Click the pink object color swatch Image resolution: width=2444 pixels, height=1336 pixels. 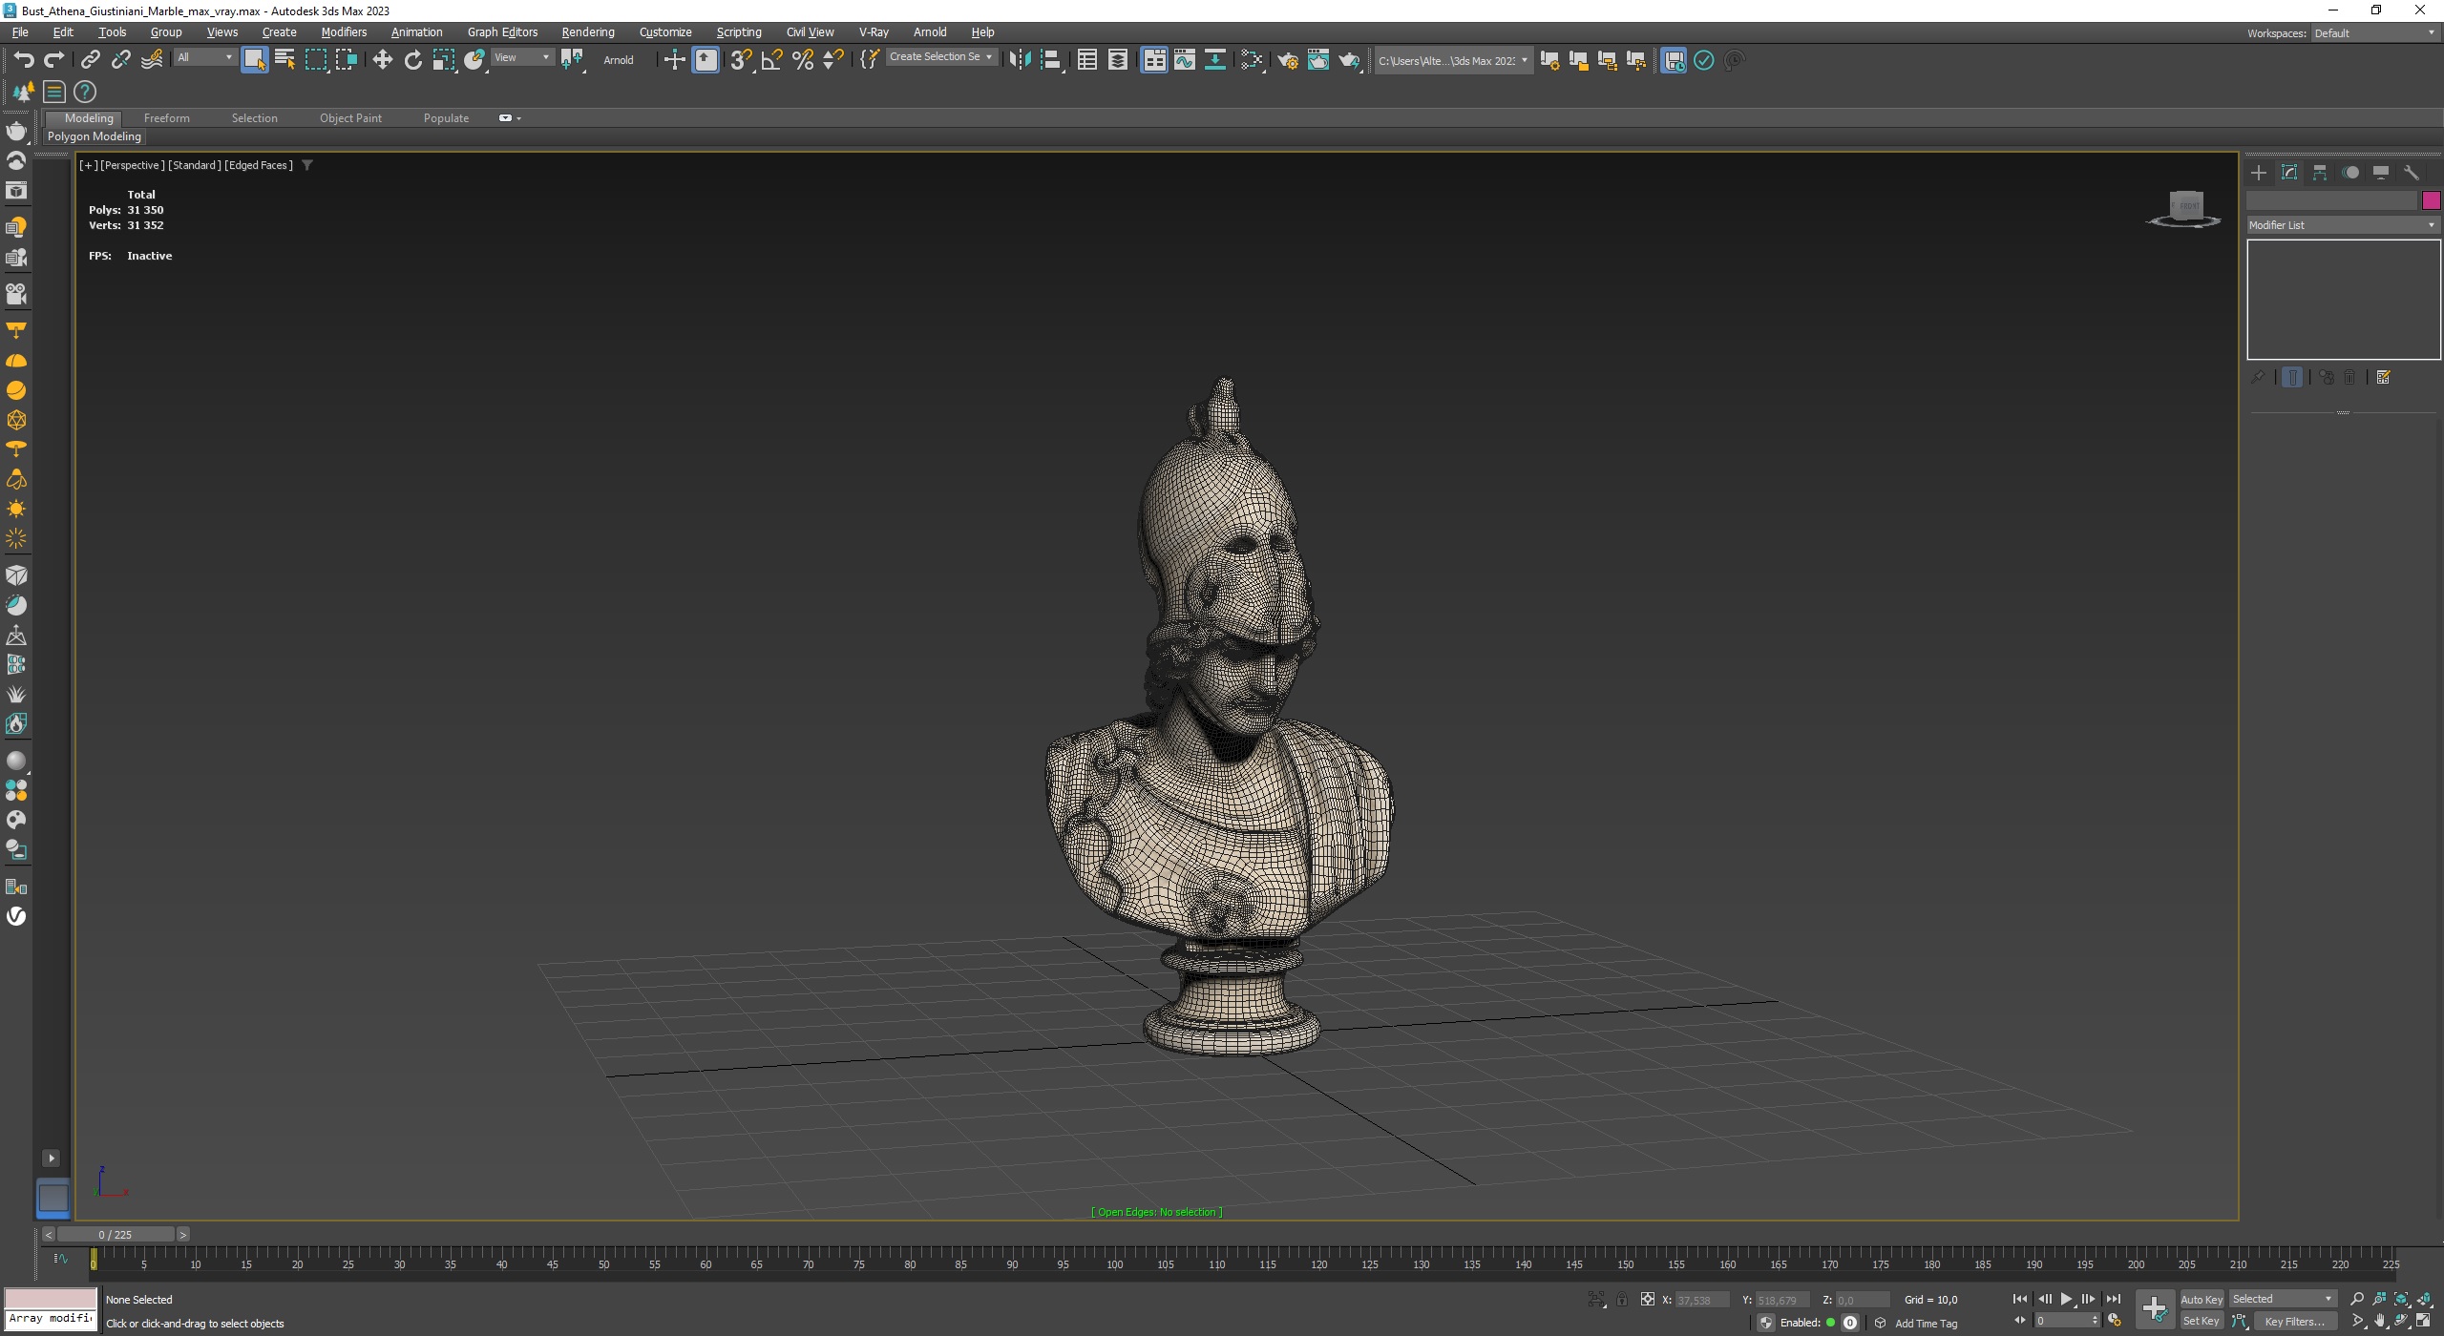[x=2431, y=200]
